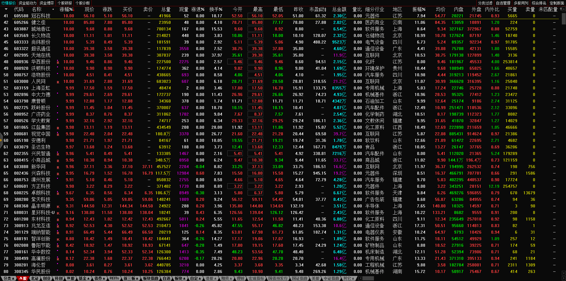Sort by 总金额 column header

point(339,9)
